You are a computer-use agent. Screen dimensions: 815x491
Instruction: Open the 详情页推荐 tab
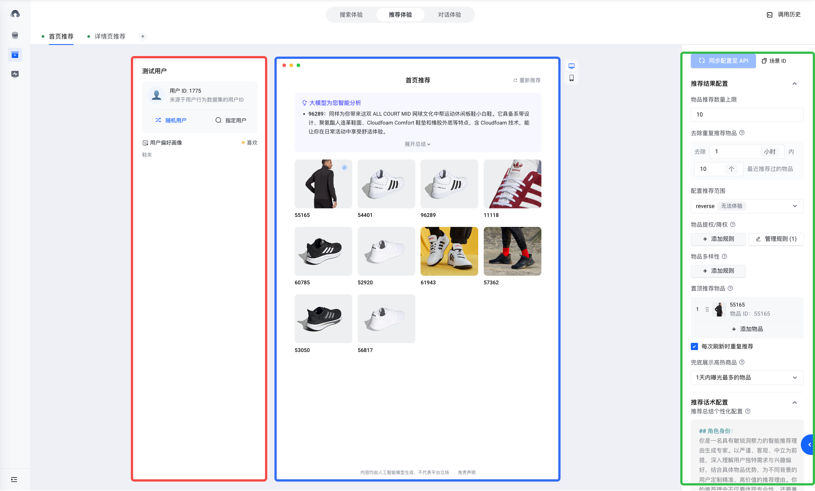(x=110, y=36)
